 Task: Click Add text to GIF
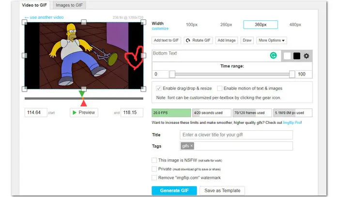[166, 40]
